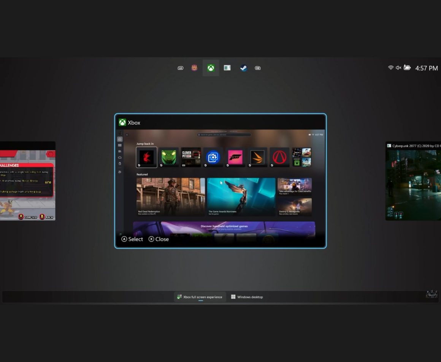This screenshot has height=362, width=441.
Task: Switch to Windows desktop
Action: pyautogui.click(x=247, y=297)
